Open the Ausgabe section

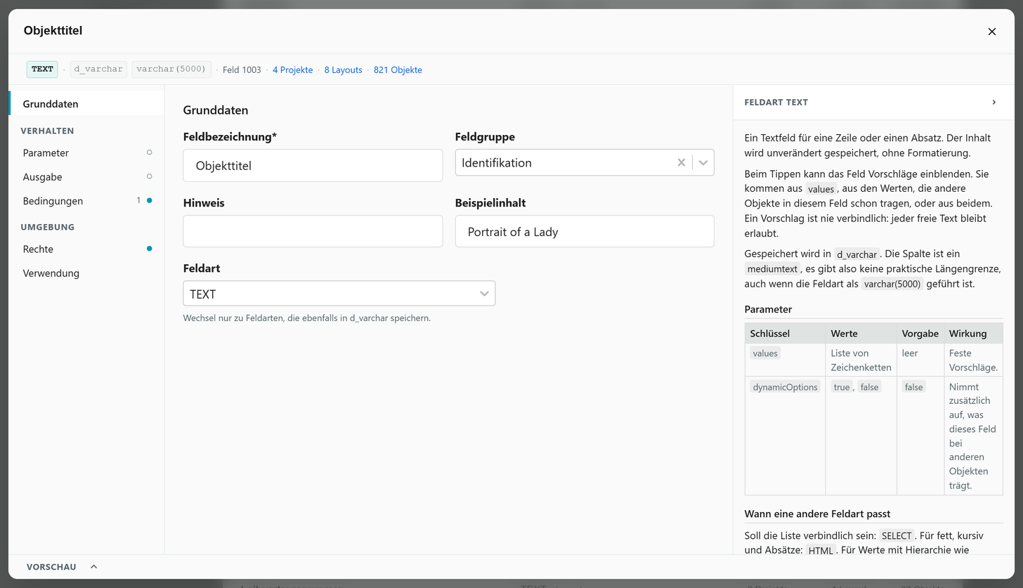click(x=86, y=176)
